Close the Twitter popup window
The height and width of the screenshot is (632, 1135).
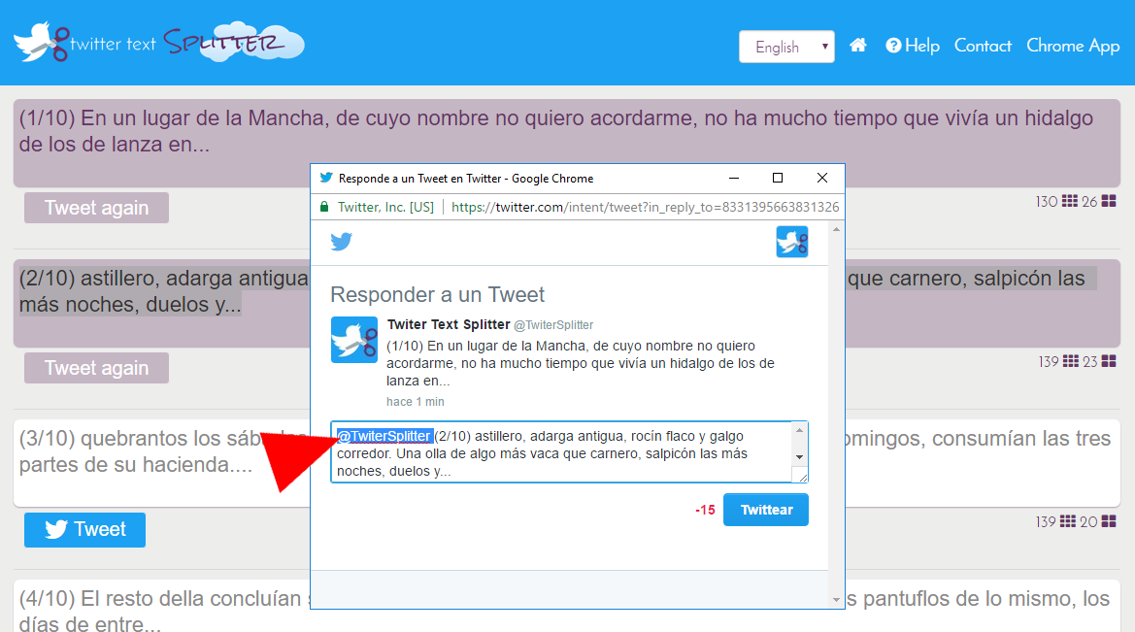click(821, 178)
